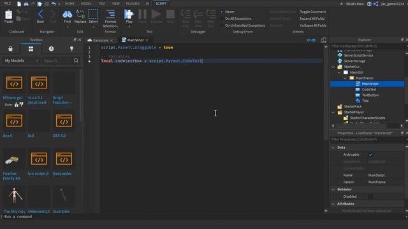408x229 pixels.
Task: Toggle the UI visibility eye button
Action: click(x=311, y=40)
